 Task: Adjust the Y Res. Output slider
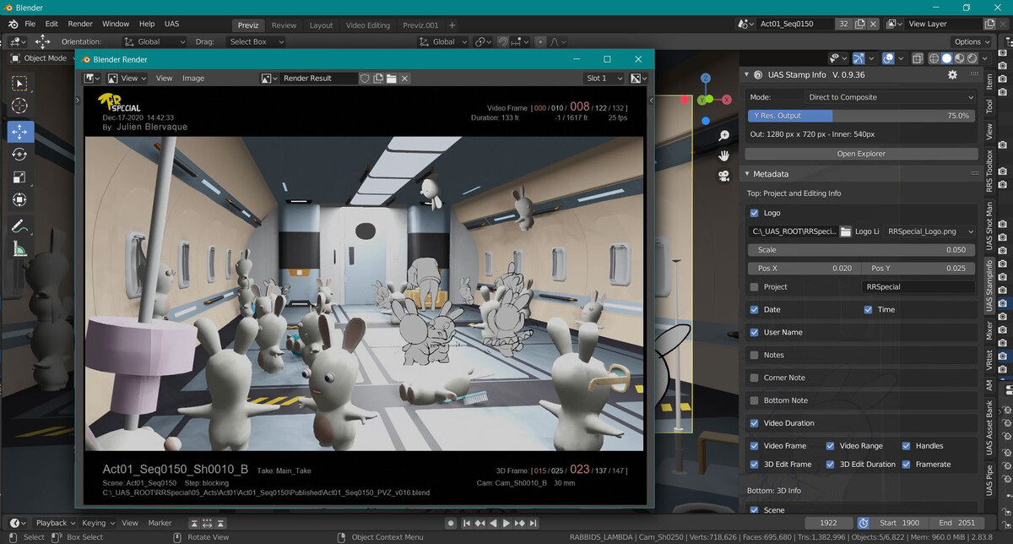pos(861,116)
